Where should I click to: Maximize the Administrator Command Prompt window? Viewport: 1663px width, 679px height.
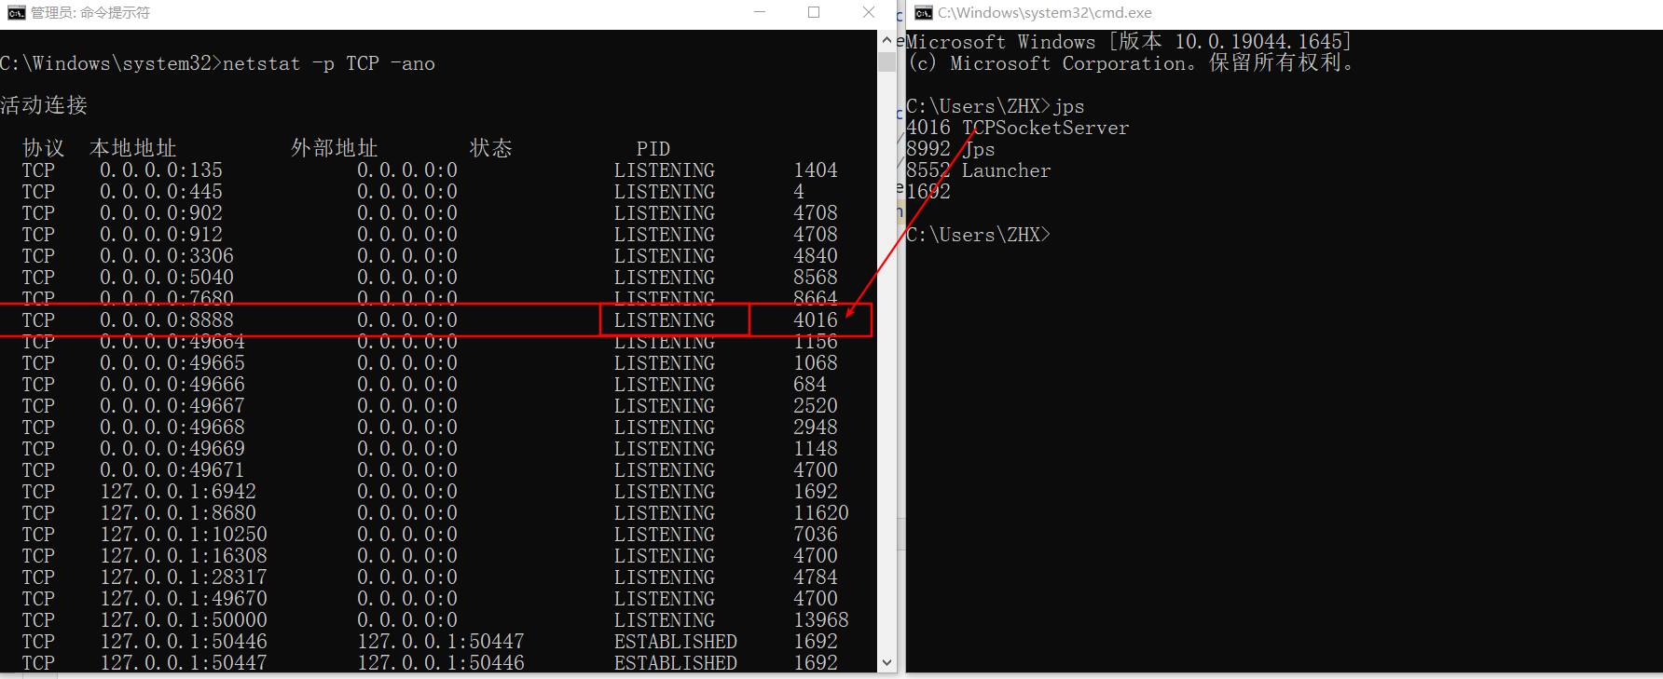click(814, 12)
